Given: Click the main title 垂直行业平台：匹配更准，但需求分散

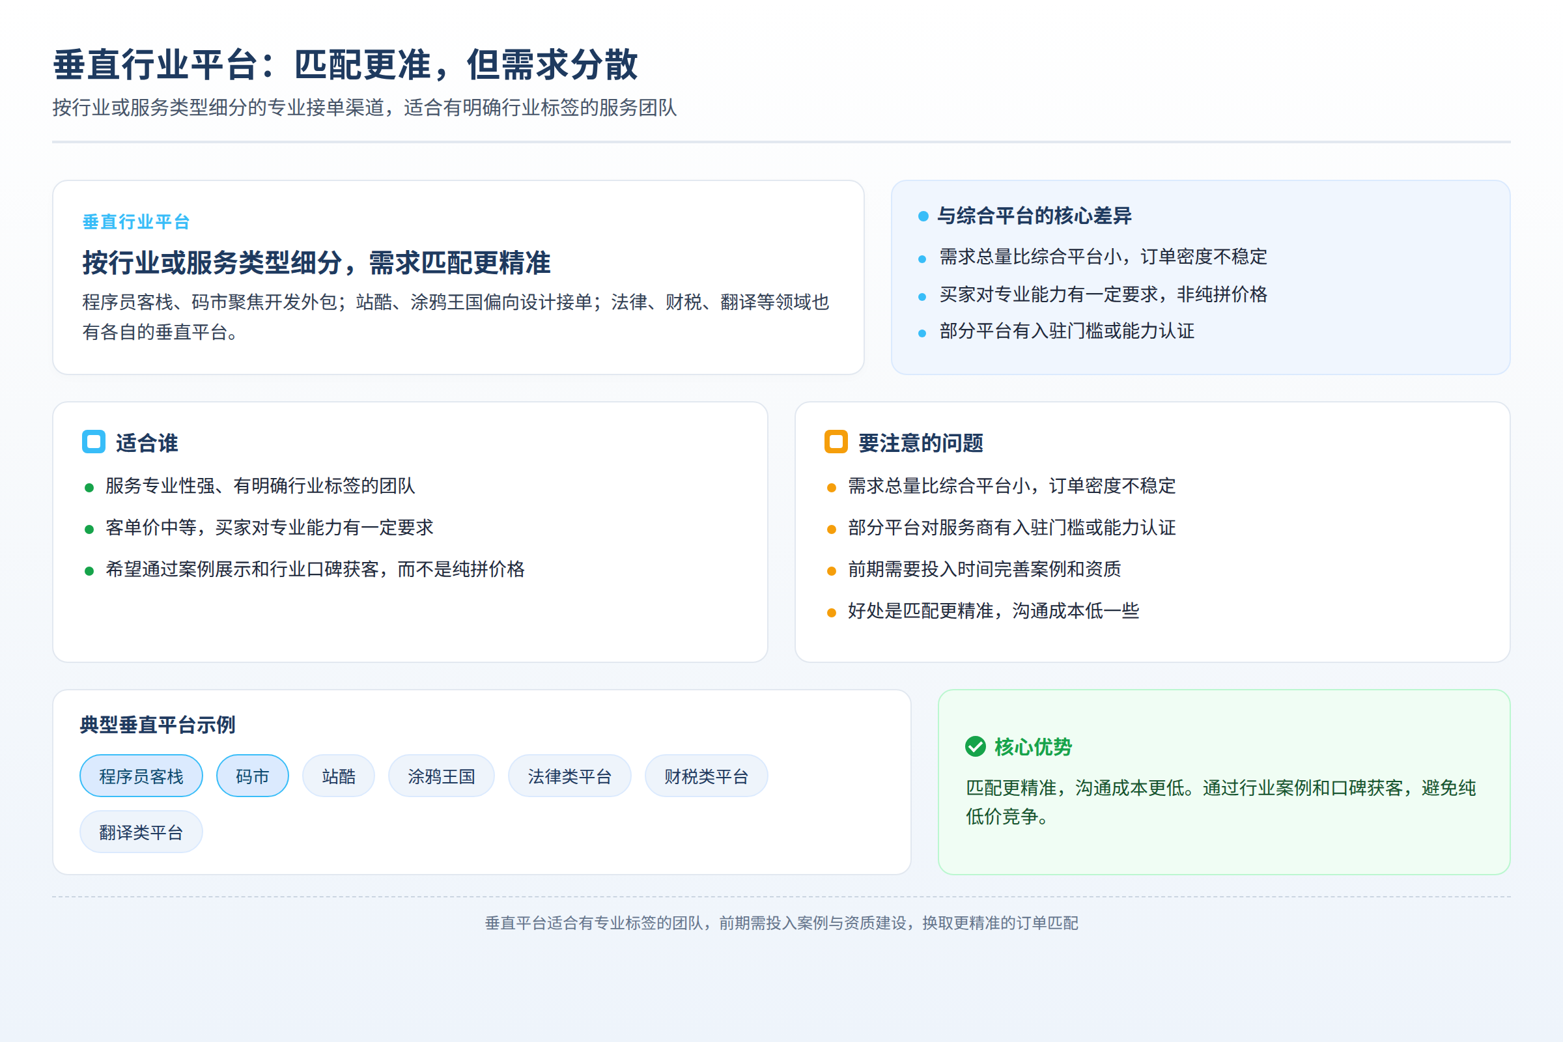Looking at the screenshot, I should pyautogui.click(x=346, y=65).
